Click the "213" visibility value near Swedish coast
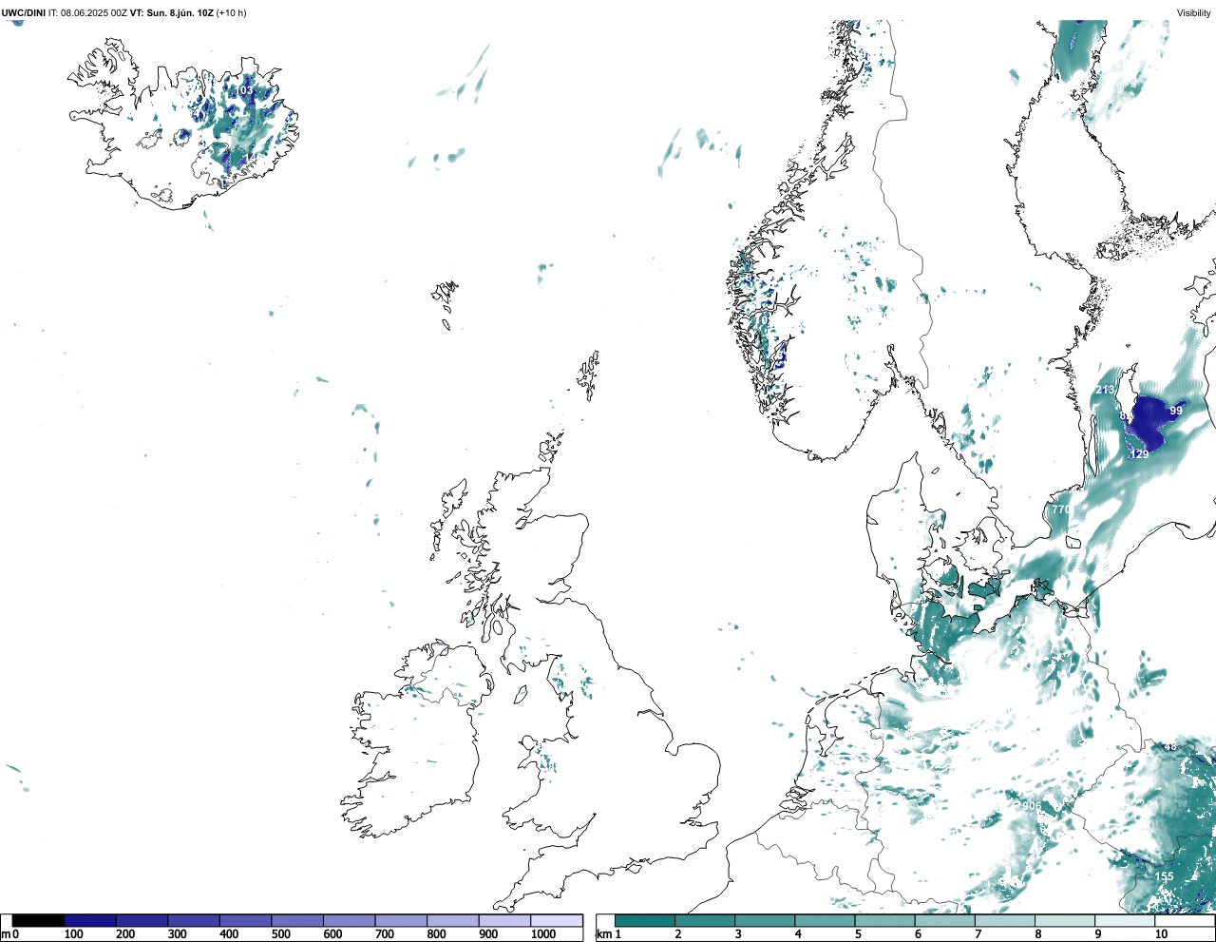1216x942 pixels. [1105, 391]
